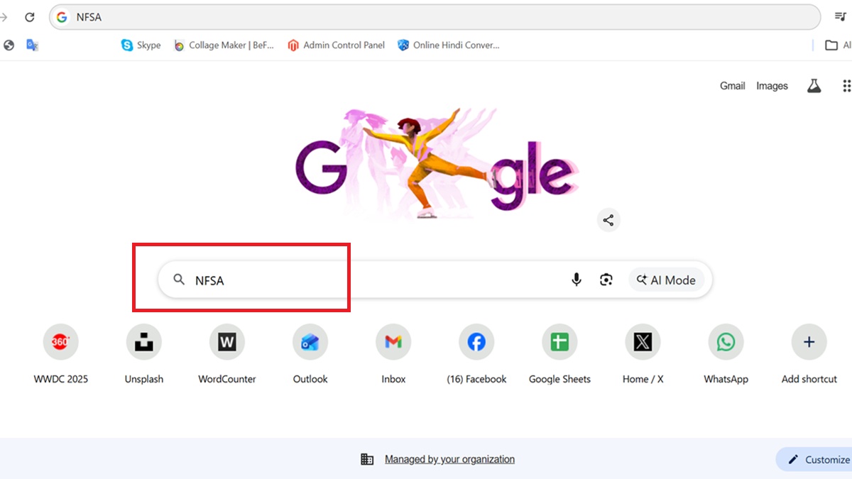Open the WhatsApp shortcut

pos(726,343)
